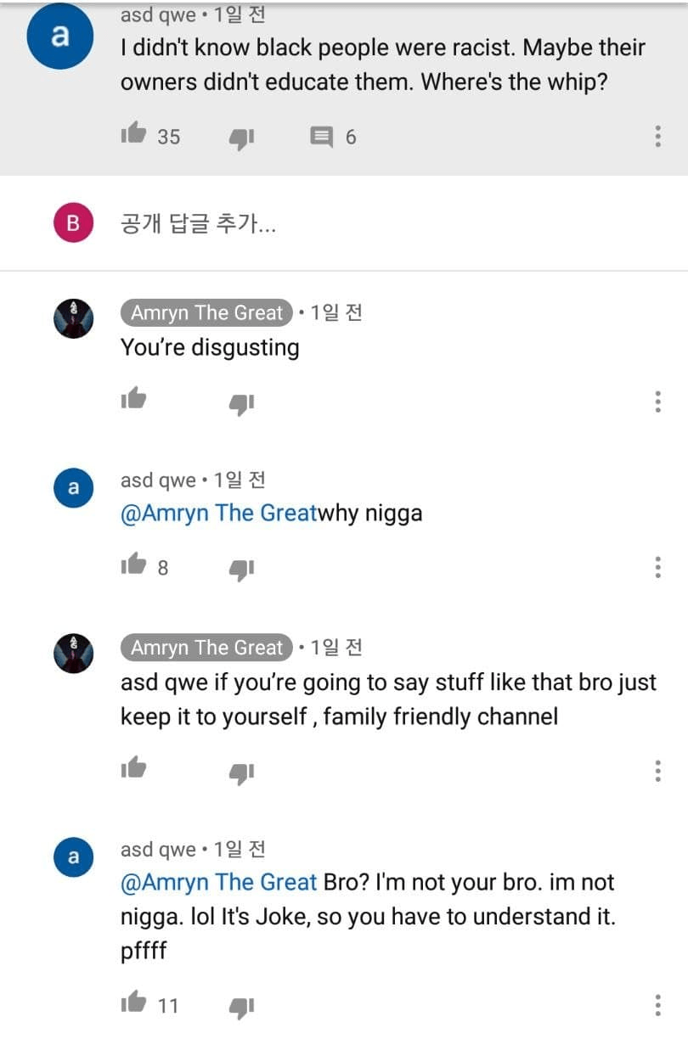
Task: Like the last reply showing 11 likes
Action: click(134, 1003)
